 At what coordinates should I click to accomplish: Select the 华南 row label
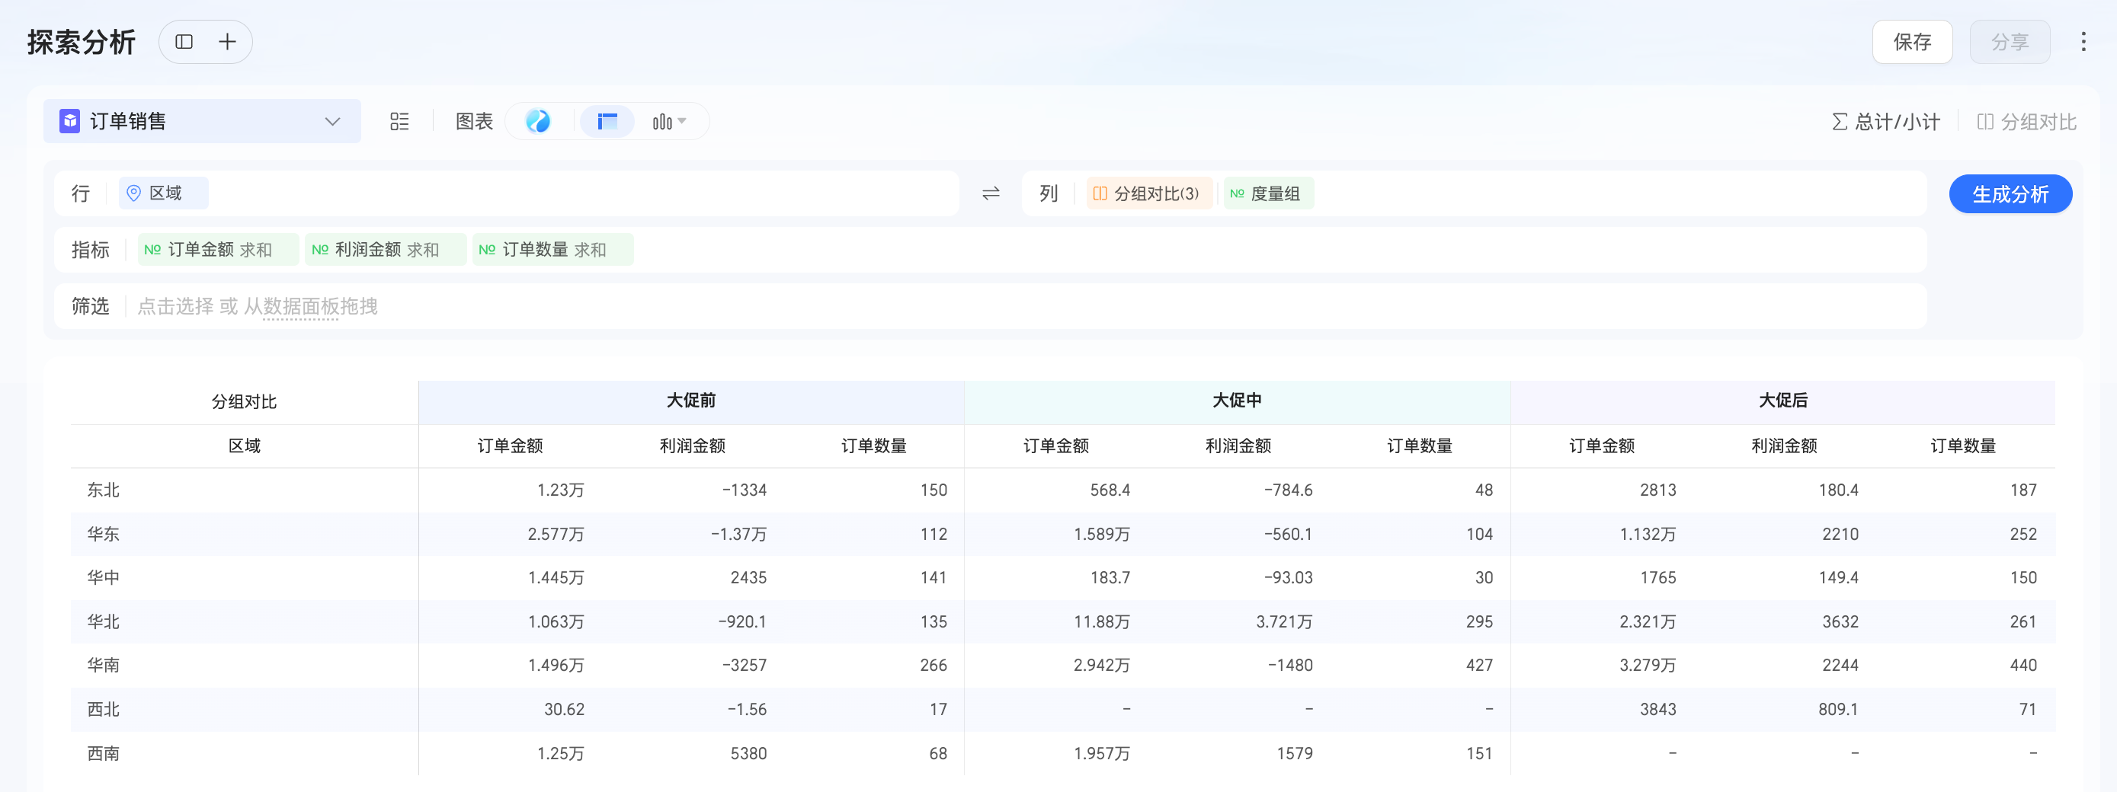[x=104, y=666]
